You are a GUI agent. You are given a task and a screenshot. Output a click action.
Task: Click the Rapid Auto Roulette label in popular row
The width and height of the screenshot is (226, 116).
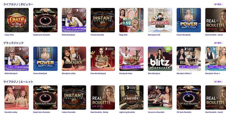coord(42,35)
